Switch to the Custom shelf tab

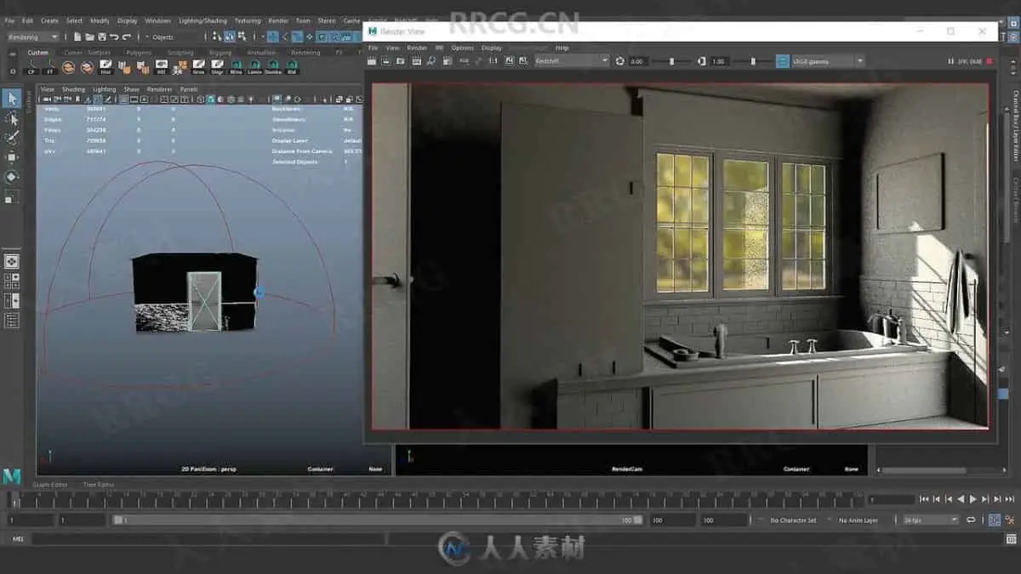point(37,53)
